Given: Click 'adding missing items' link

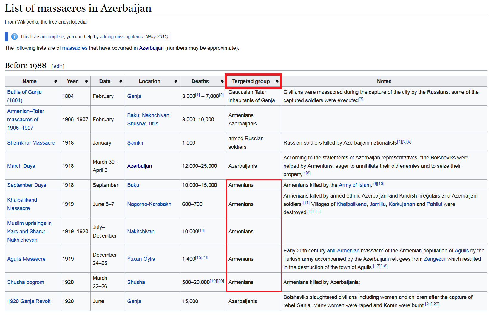Looking at the screenshot, I should point(122,37).
